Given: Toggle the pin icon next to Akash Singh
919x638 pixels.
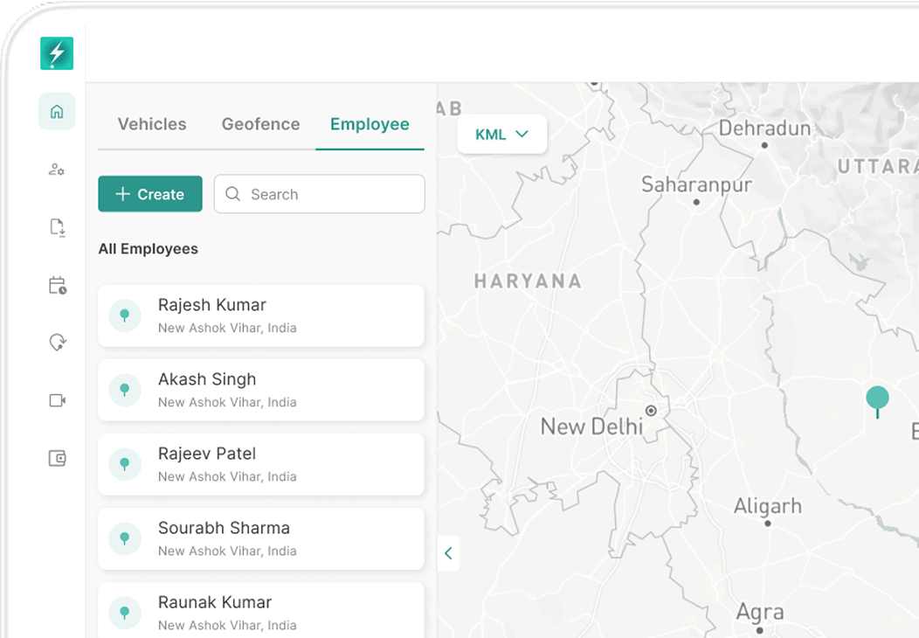Looking at the screenshot, I should (x=124, y=390).
